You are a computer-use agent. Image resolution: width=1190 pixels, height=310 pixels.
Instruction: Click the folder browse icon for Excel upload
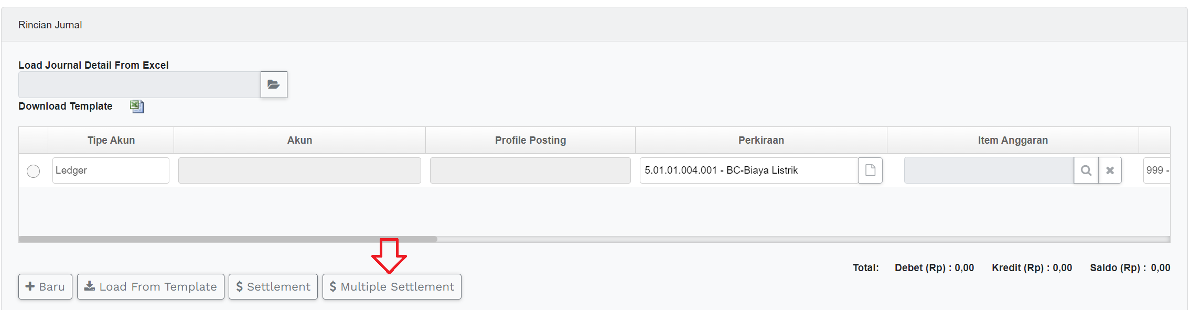tap(274, 84)
